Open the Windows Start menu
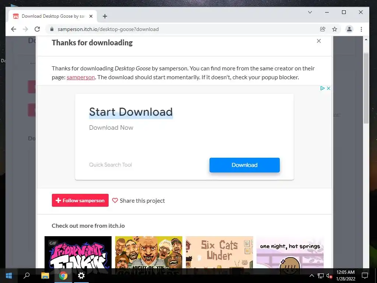 point(9,276)
